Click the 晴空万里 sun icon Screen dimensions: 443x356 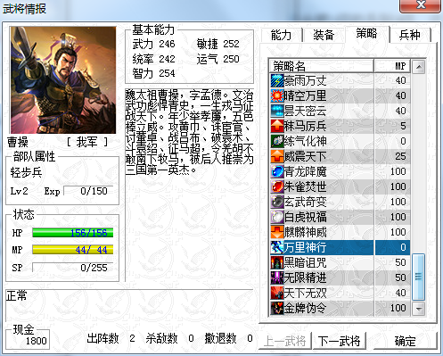coord(277,95)
